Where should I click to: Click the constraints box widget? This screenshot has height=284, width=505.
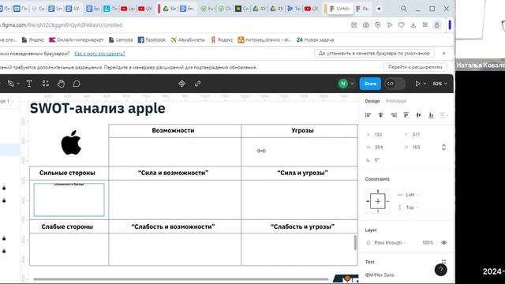[x=378, y=201]
